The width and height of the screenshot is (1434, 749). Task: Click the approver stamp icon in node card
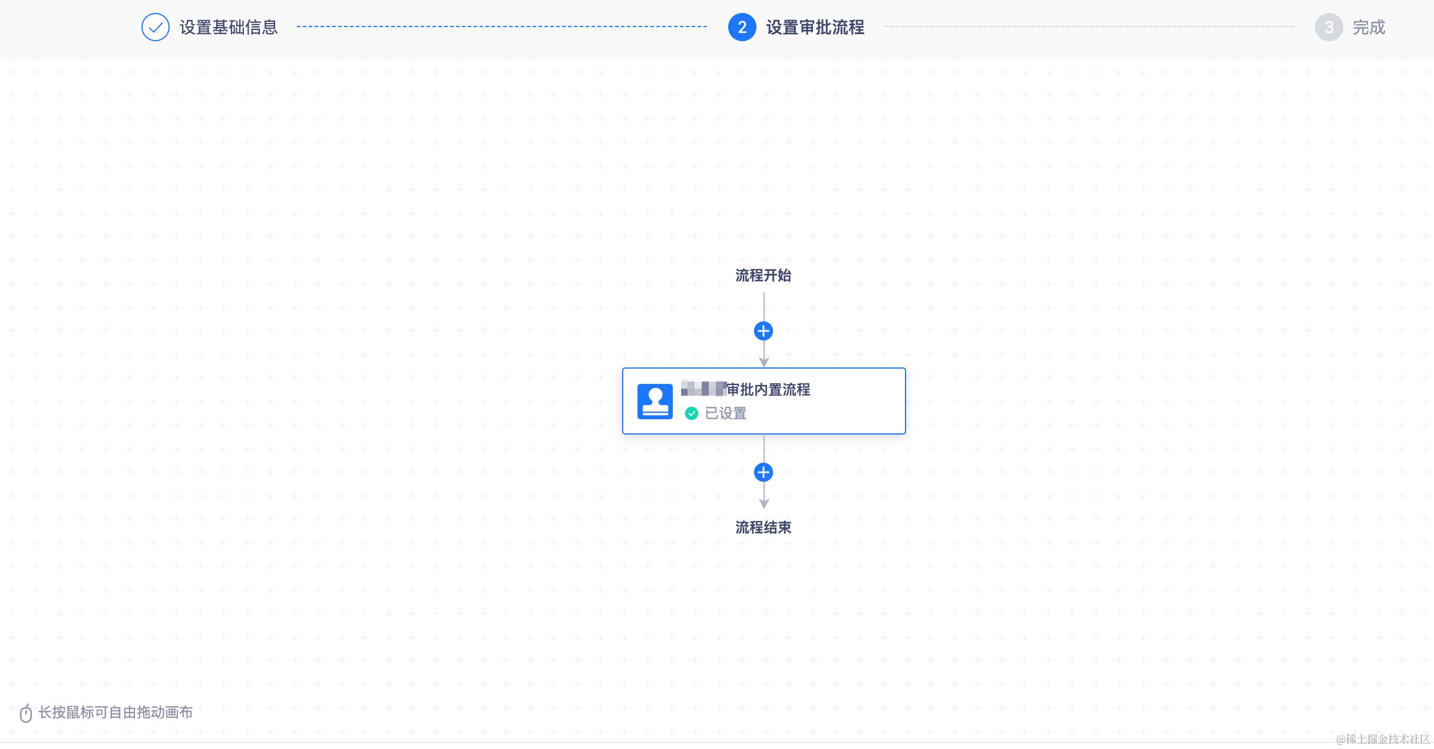pyautogui.click(x=655, y=402)
